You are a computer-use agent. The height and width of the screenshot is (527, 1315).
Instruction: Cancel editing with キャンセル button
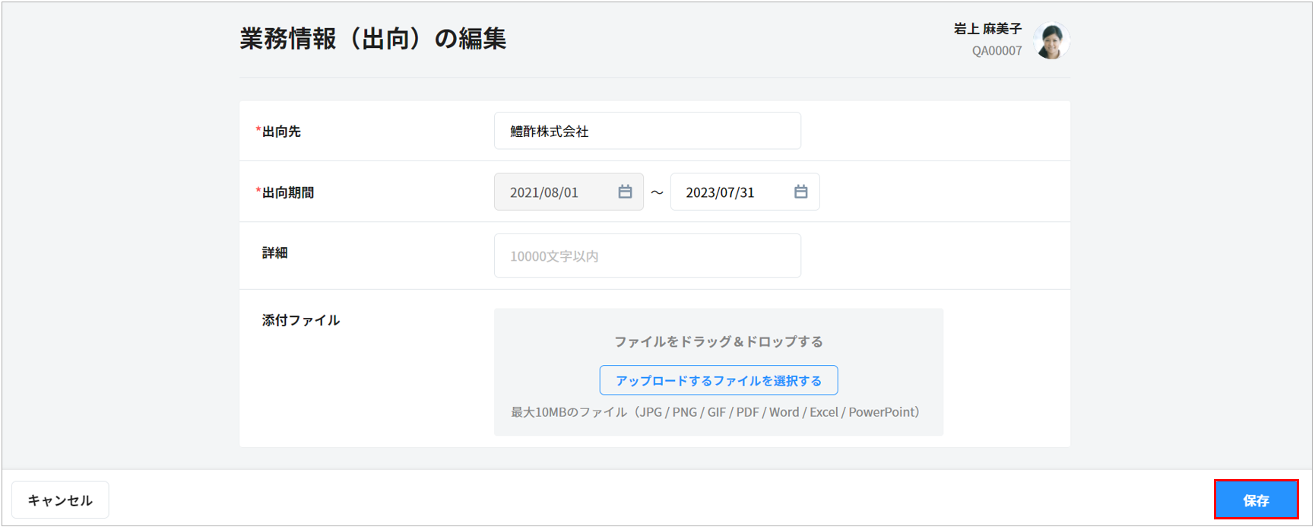point(60,500)
